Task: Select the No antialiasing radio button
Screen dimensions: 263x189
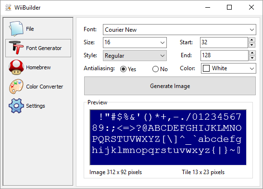Action: pos(155,69)
